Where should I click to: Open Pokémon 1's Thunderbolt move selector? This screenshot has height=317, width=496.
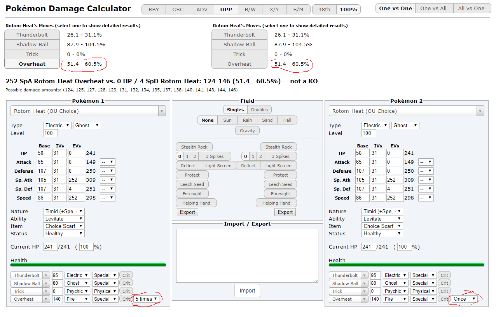pyautogui.click(x=30, y=275)
